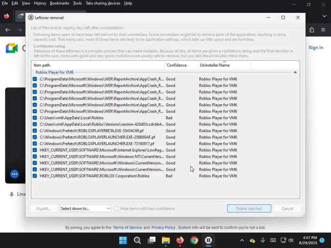Switch to Firefox in the taskbar
Viewport: 331px width, 248px height.
pyautogui.click(x=180, y=240)
